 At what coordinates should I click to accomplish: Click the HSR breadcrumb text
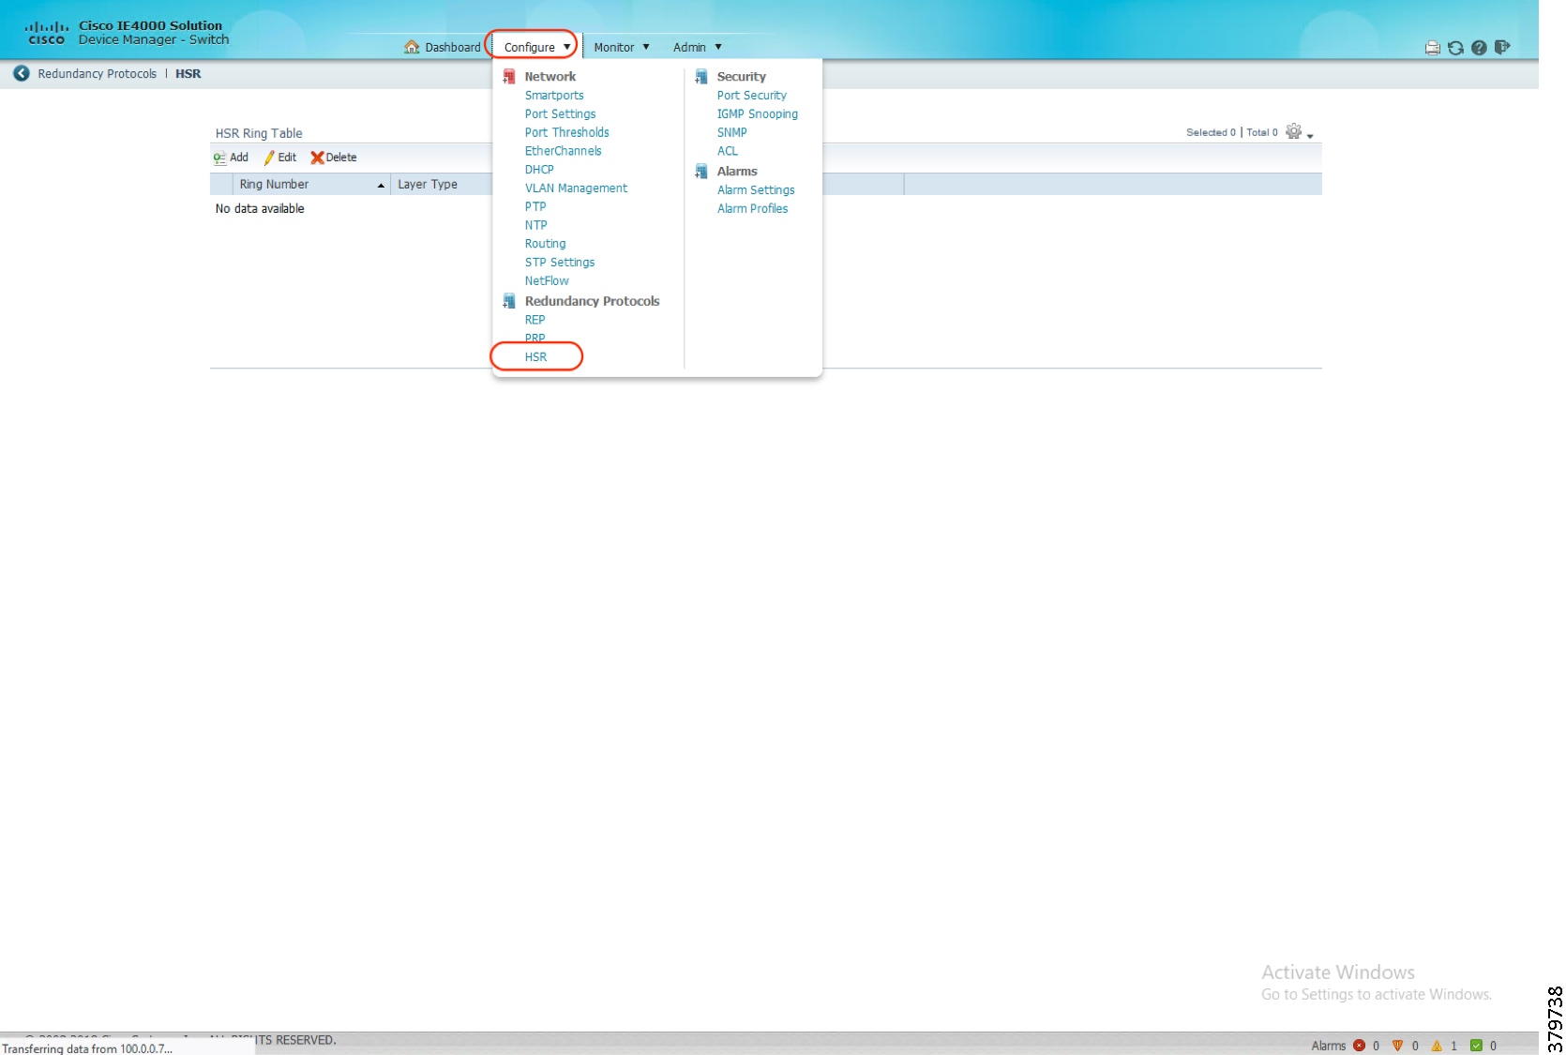(x=188, y=74)
